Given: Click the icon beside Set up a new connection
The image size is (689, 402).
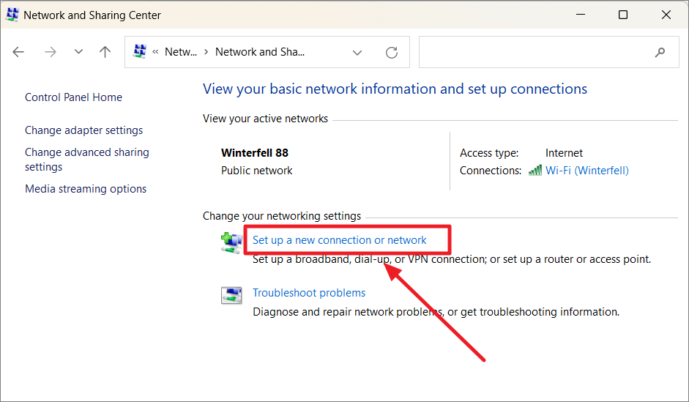Looking at the screenshot, I should coord(231,242).
